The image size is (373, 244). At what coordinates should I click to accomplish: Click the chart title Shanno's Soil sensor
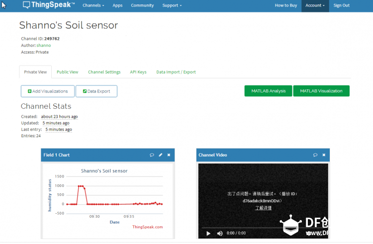coord(104,171)
